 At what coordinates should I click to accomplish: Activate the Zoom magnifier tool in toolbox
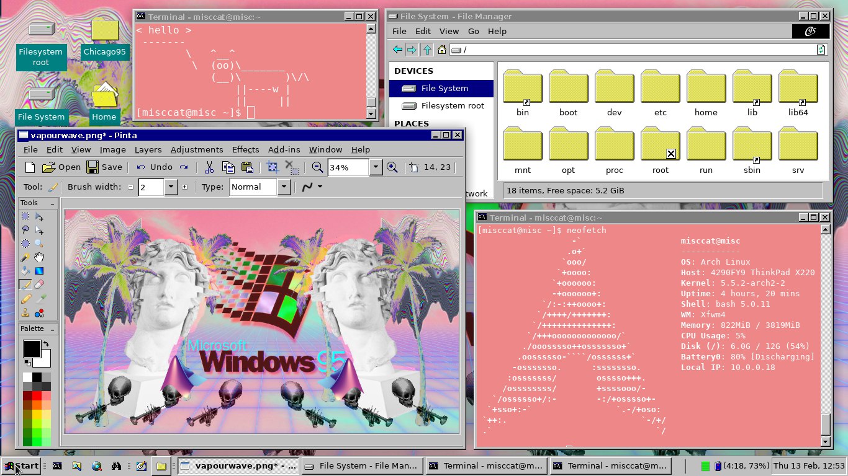point(39,244)
